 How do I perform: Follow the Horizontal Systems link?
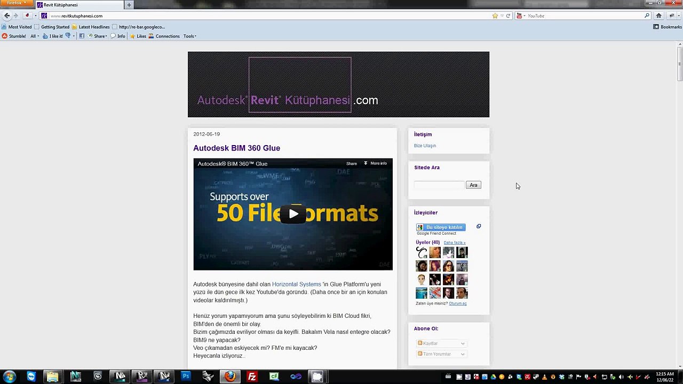296,284
